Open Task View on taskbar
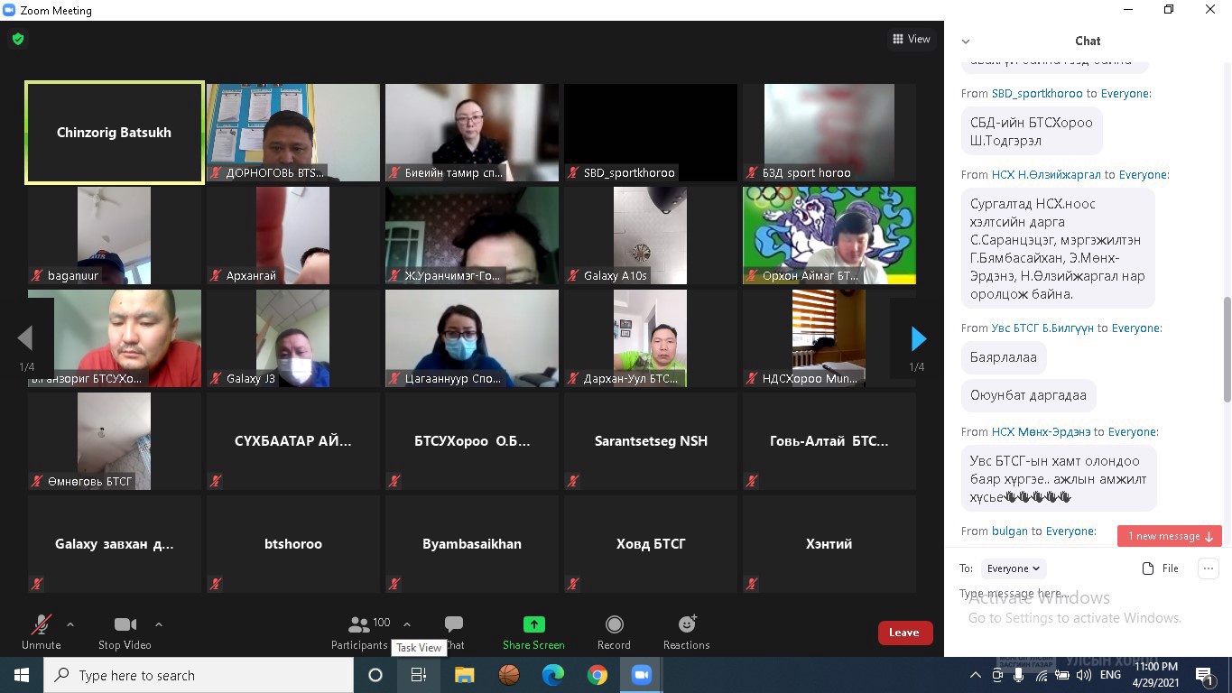 [x=419, y=675]
